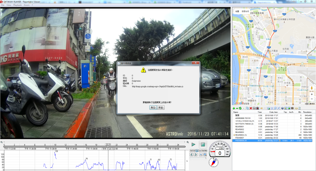
Task: Open the Playback menu
Action: pyautogui.click(x=18, y=5)
